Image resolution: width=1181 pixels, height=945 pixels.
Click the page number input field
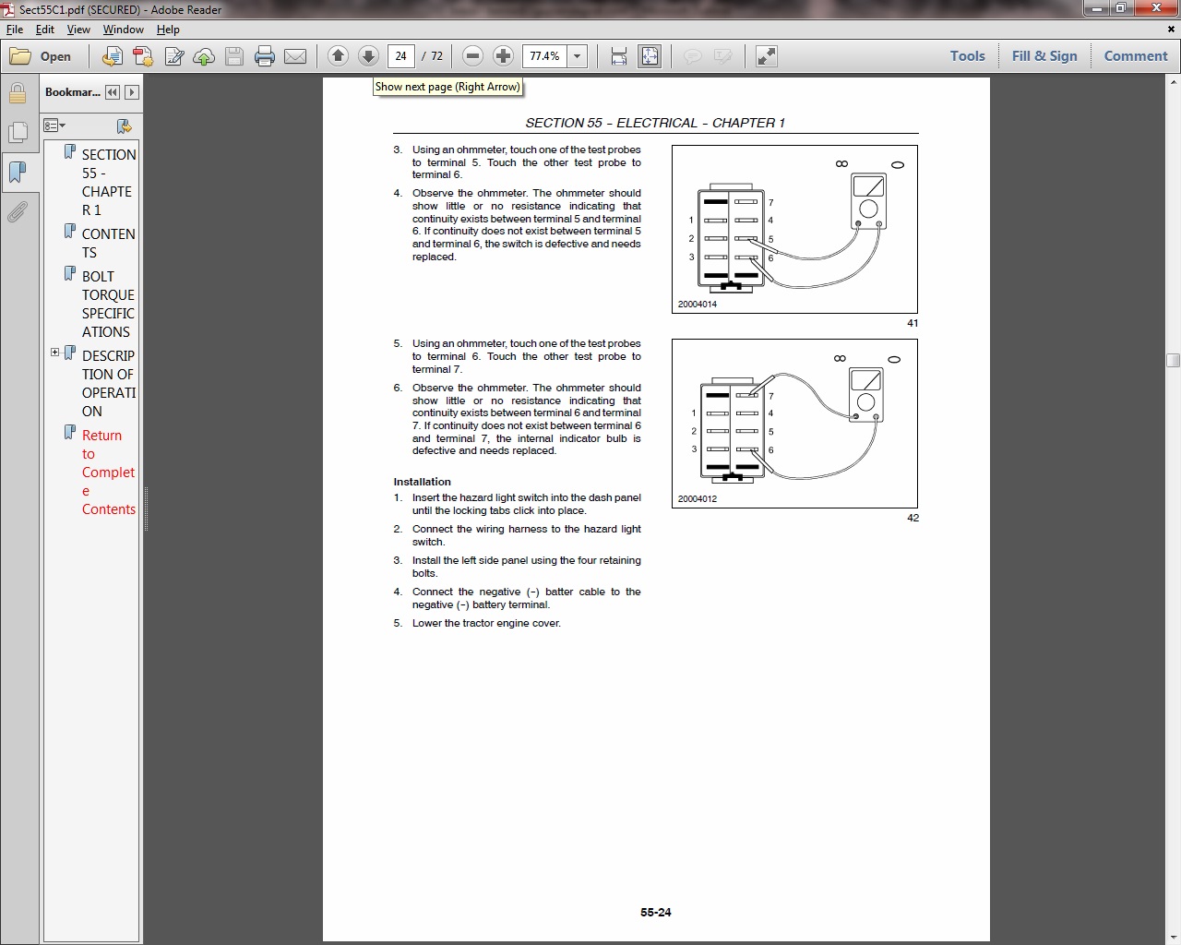[400, 56]
